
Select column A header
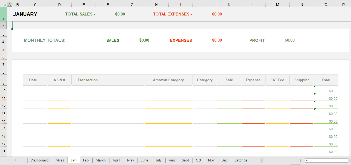coord(10,5)
